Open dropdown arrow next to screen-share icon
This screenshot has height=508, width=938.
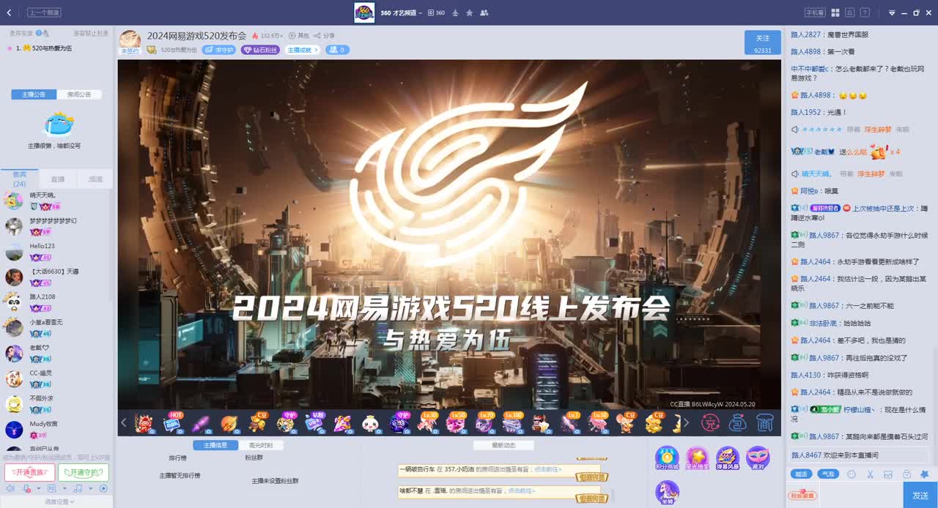(x=63, y=488)
